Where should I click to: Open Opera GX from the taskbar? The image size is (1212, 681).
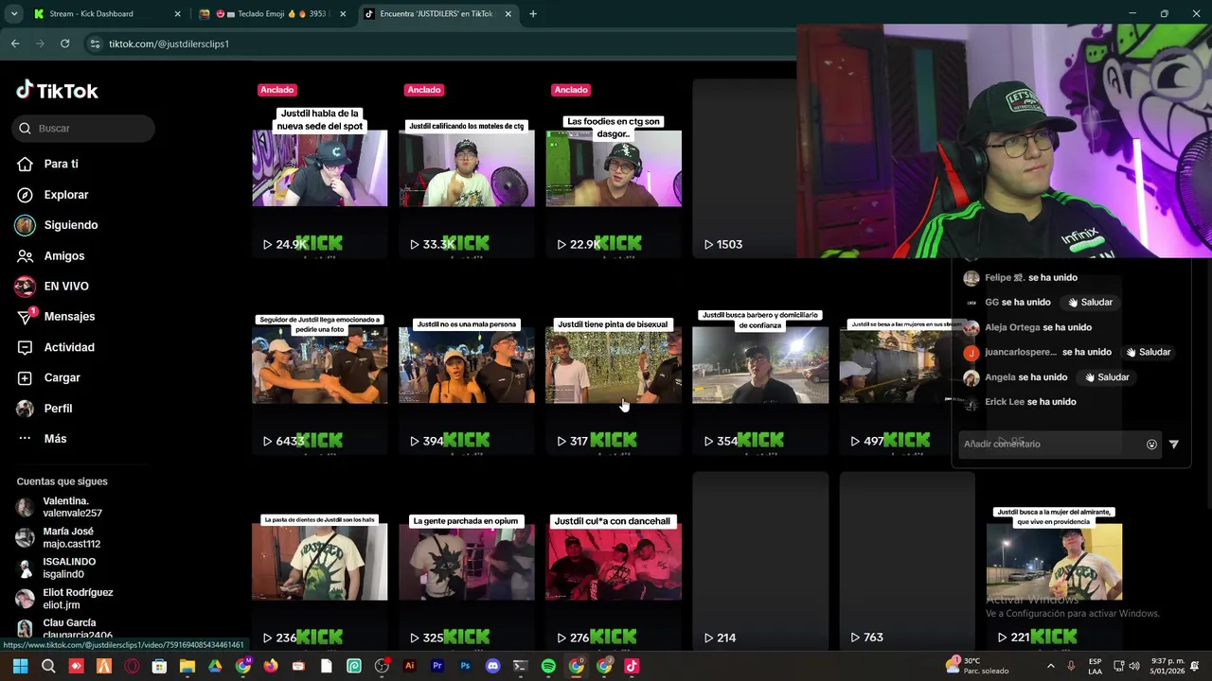[x=132, y=666]
